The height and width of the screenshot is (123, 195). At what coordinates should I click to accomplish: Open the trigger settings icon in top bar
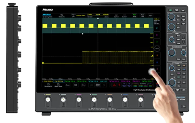73,16
